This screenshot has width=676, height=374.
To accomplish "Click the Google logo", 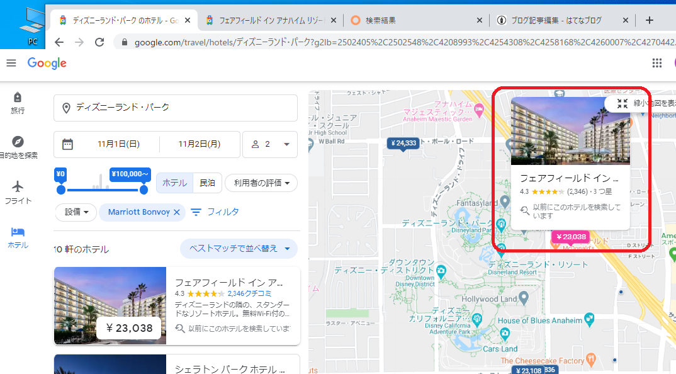I will [47, 64].
